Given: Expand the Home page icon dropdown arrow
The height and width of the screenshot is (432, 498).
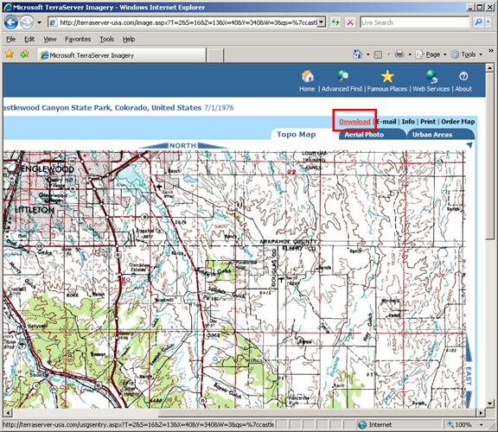Looking at the screenshot, I should (367, 54).
